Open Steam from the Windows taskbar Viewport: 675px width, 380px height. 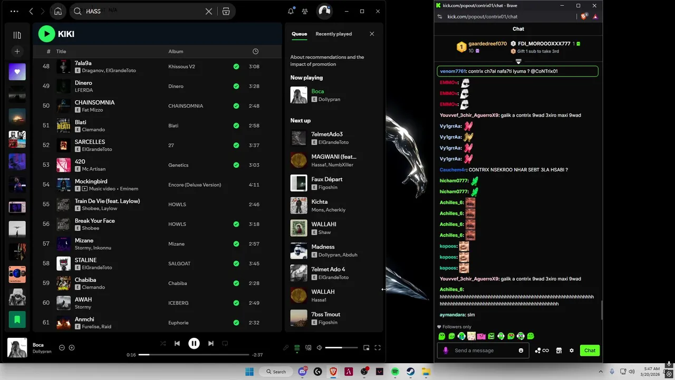[410, 372]
